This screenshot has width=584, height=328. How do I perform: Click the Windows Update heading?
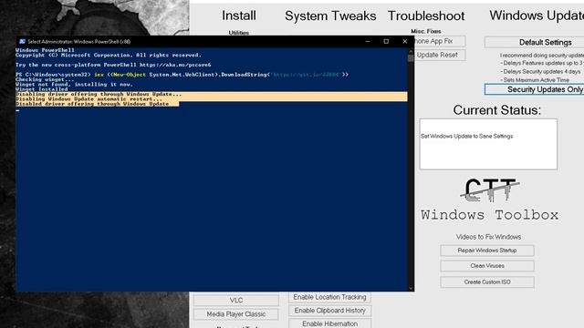[537, 15]
